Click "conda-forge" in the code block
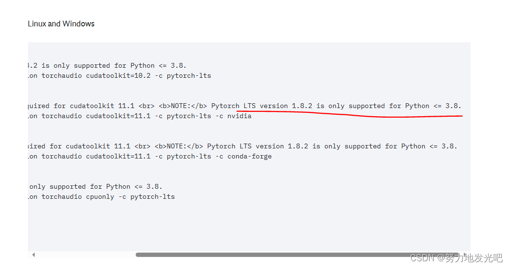The height and width of the screenshot is (267, 510). point(249,156)
